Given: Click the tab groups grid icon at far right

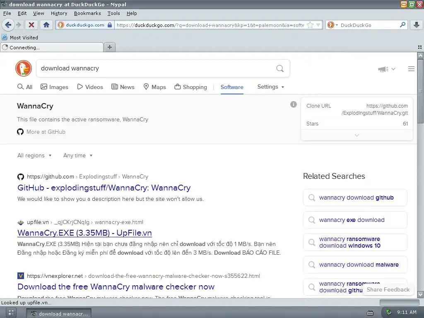Looking at the screenshot, I should [420, 47].
